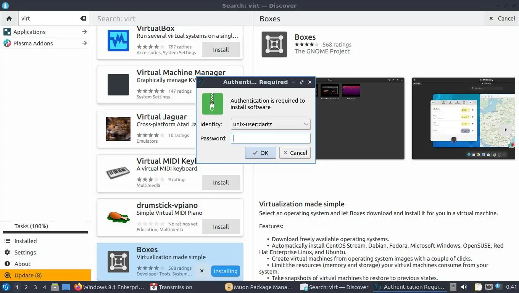Viewport: 519px width, 293px height.
Task: Switch to Windows 8.1 Enterprise taskbar entry
Action: coord(110,287)
